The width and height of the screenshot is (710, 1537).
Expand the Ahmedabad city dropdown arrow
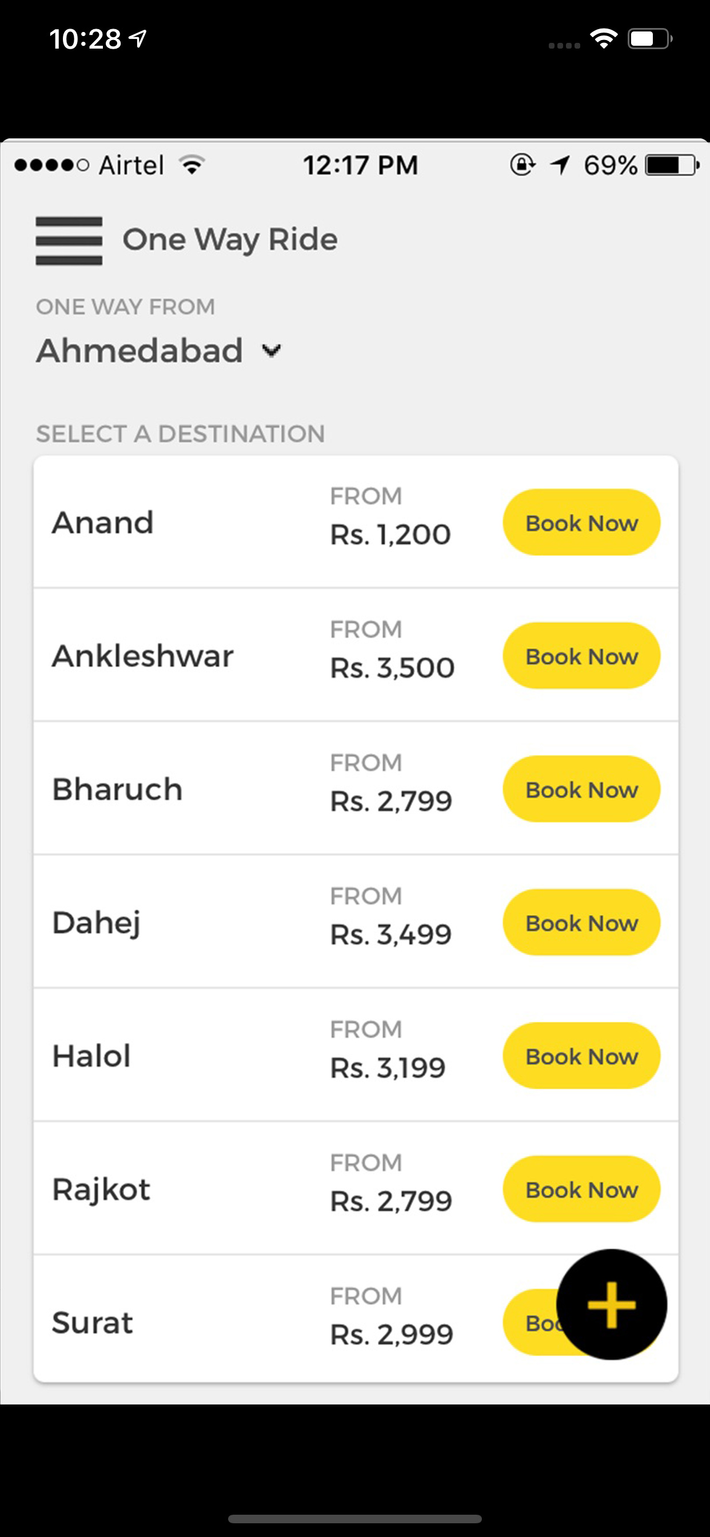pos(272,351)
